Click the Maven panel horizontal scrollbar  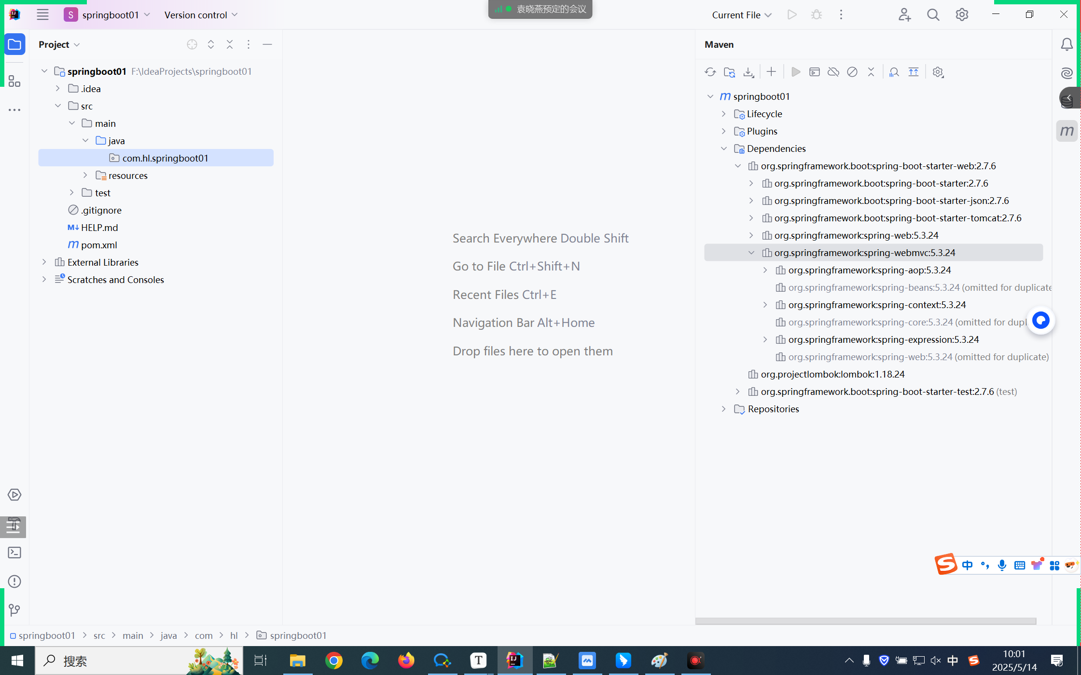(865, 621)
